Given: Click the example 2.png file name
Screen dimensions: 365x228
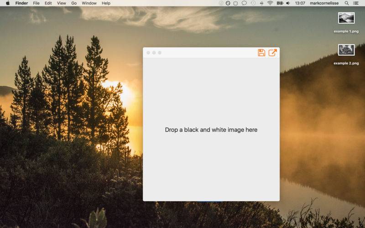Looking at the screenshot, I should click(346, 63).
